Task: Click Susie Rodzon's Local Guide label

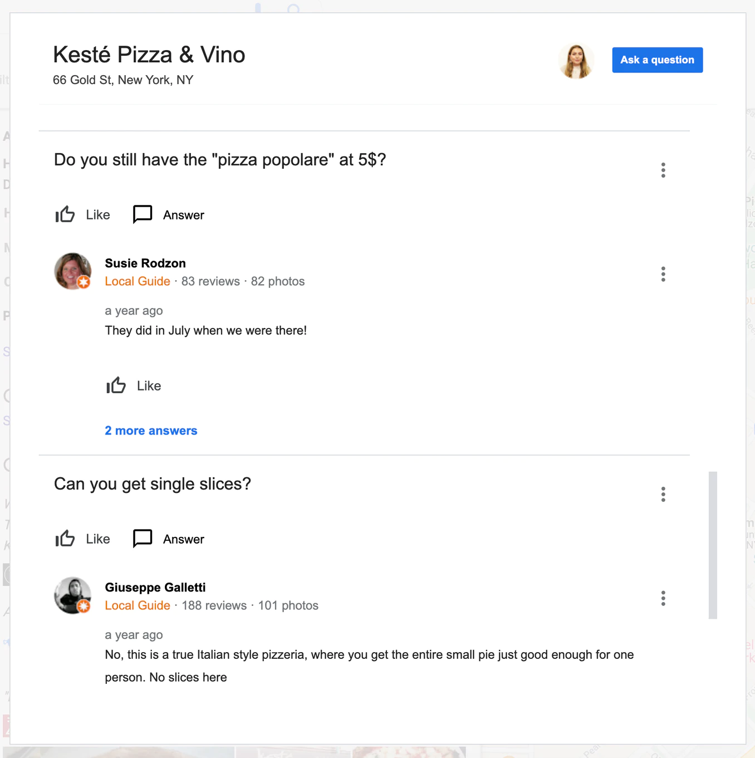Action: pyautogui.click(x=138, y=281)
